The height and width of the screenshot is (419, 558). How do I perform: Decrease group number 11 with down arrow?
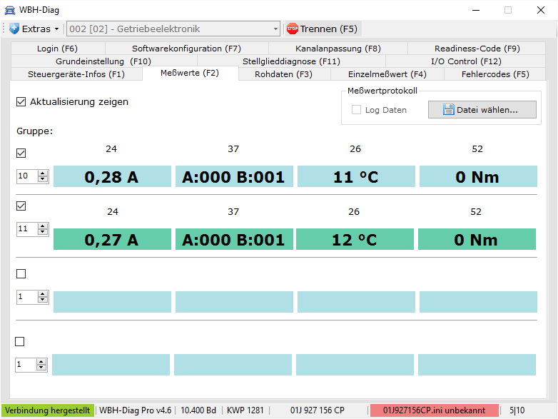(43, 232)
